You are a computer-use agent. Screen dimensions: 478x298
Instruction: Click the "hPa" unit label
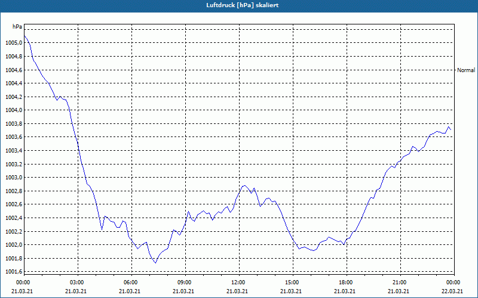tap(17, 27)
